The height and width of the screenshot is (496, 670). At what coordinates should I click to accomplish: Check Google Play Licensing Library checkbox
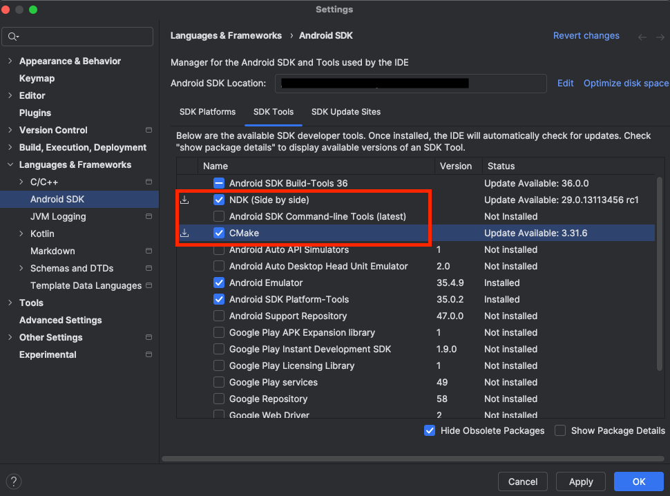(x=219, y=365)
